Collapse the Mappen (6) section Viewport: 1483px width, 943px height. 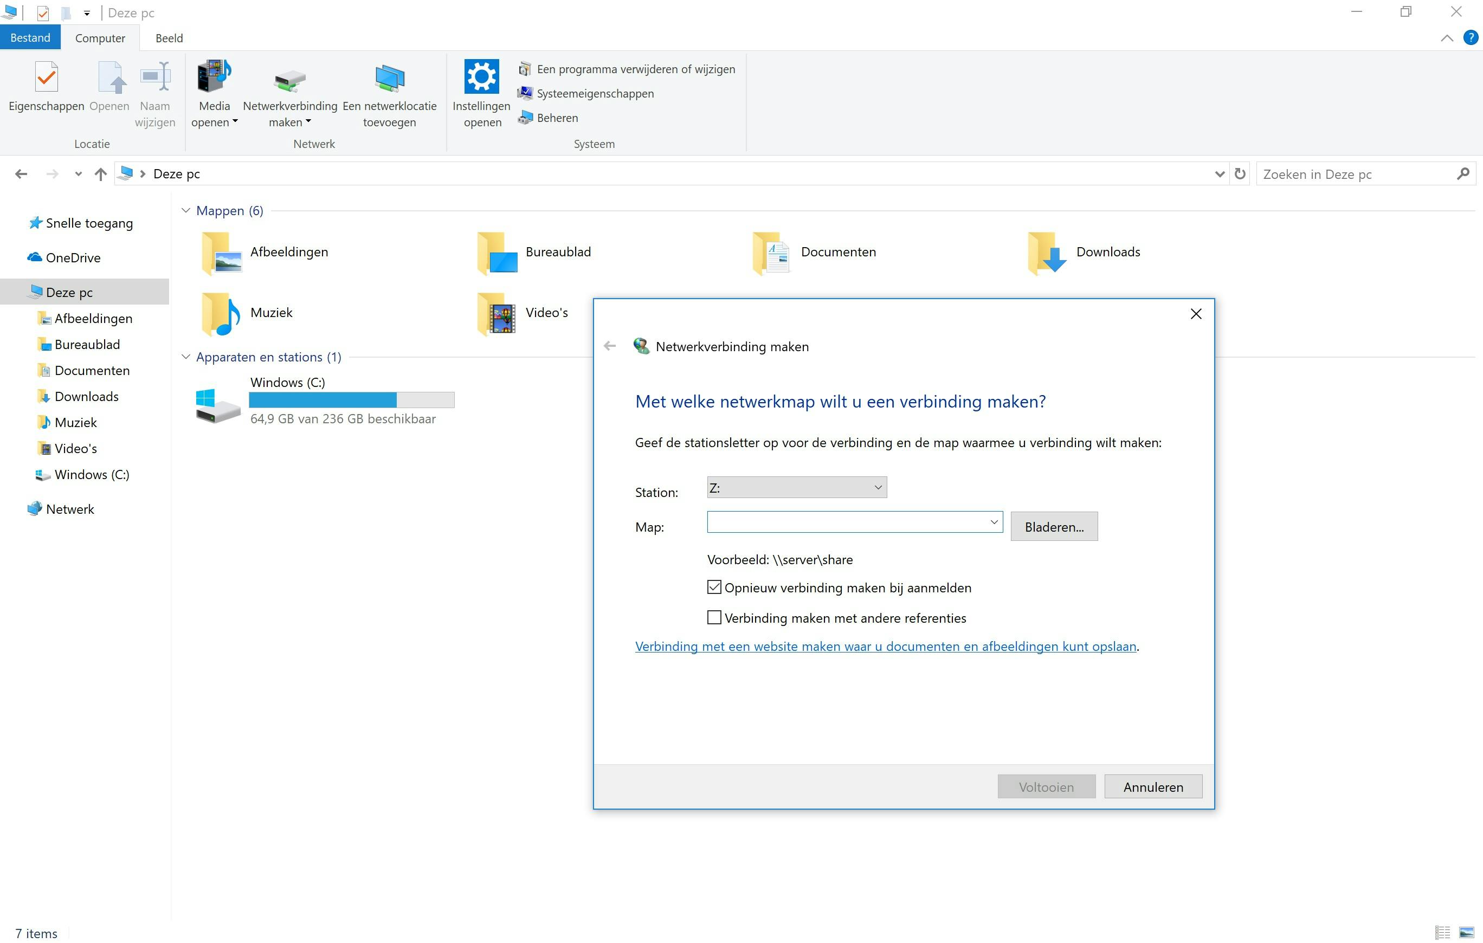[x=185, y=211]
